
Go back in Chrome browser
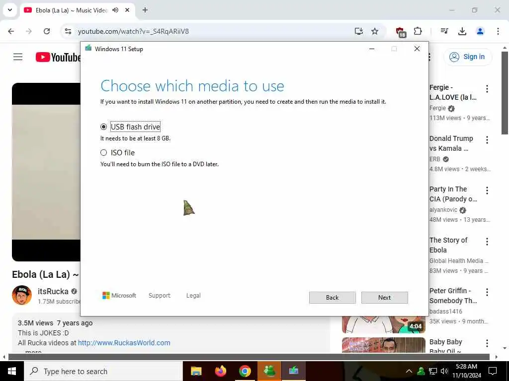click(x=11, y=31)
